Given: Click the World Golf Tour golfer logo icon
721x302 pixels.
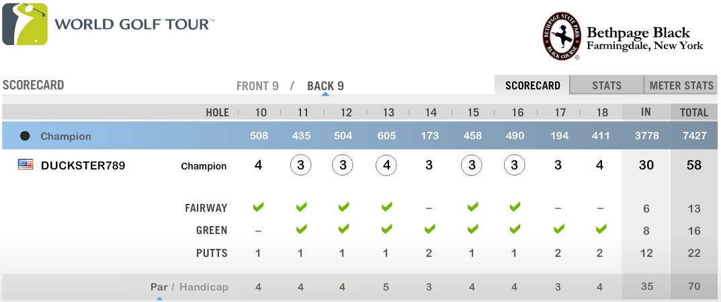Looking at the screenshot, I should point(25,24).
